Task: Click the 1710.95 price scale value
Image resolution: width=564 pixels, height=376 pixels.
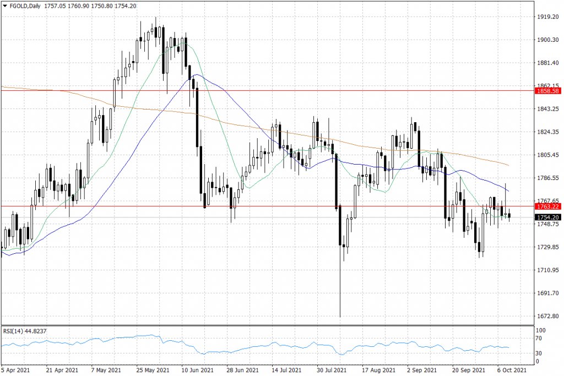Action: pos(548,270)
